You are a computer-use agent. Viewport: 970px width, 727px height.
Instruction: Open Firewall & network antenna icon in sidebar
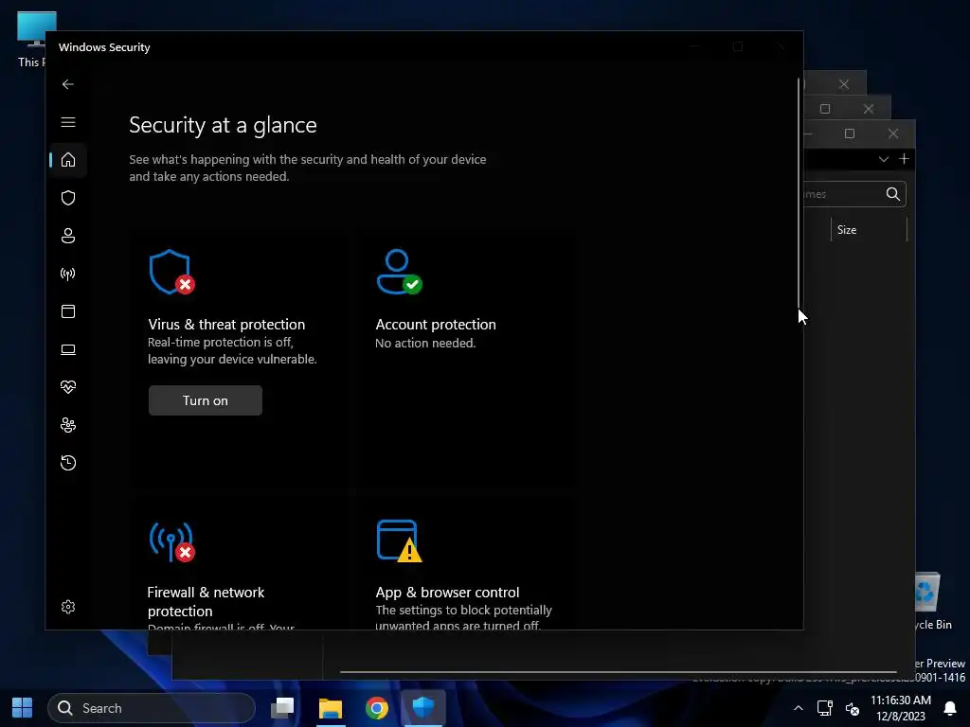pyautogui.click(x=68, y=274)
